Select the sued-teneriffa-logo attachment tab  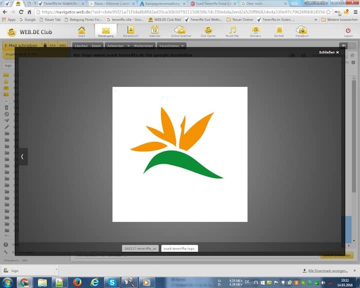tap(179, 248)
